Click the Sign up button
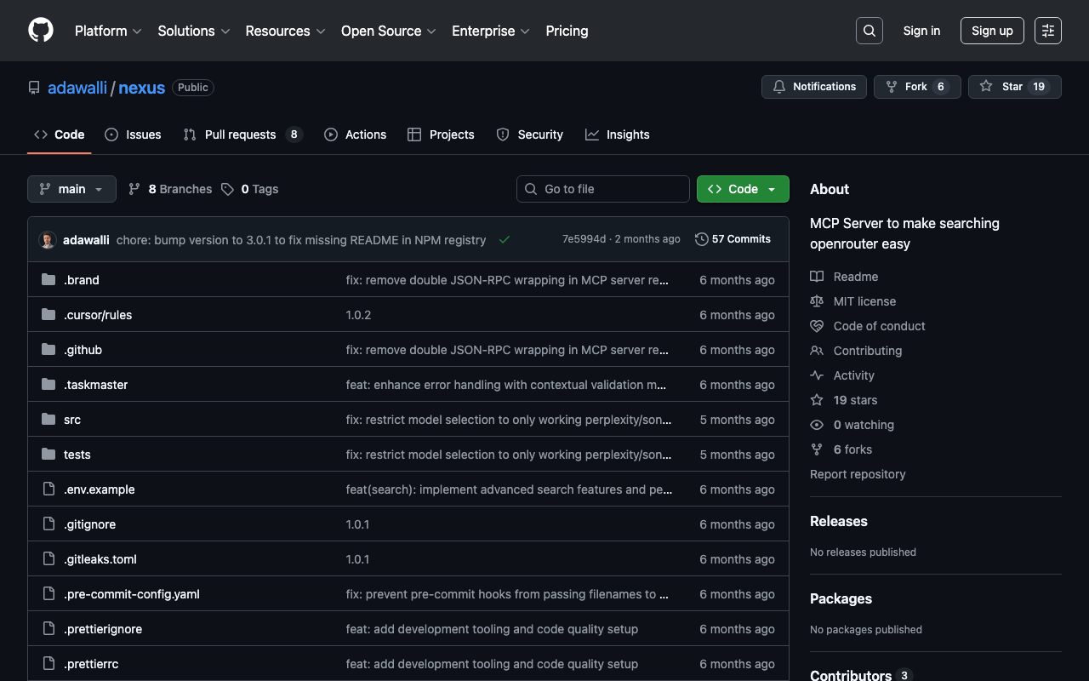 point(992,31)
